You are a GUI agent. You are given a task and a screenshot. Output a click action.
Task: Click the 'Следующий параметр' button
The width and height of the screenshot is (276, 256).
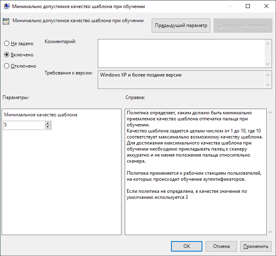[x=243, y=25]
